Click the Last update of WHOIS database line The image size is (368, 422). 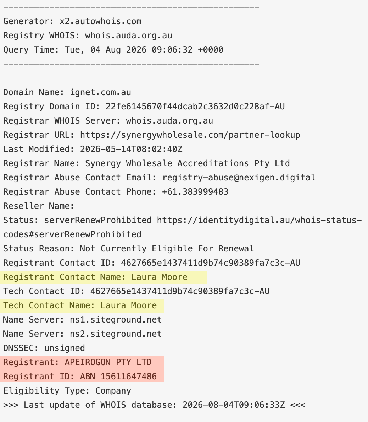(154, 405)
